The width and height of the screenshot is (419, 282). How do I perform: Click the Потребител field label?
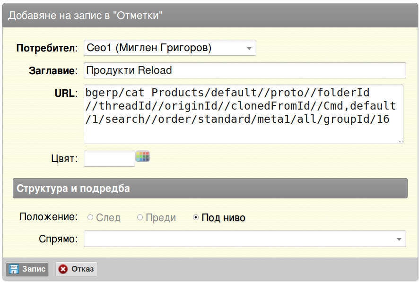pyautogui.click(x=47, y=48)
